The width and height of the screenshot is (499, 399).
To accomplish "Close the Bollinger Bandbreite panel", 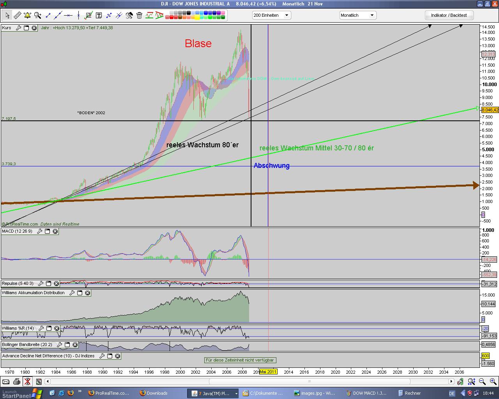I will pyautogui.click(x=75, y=345).
